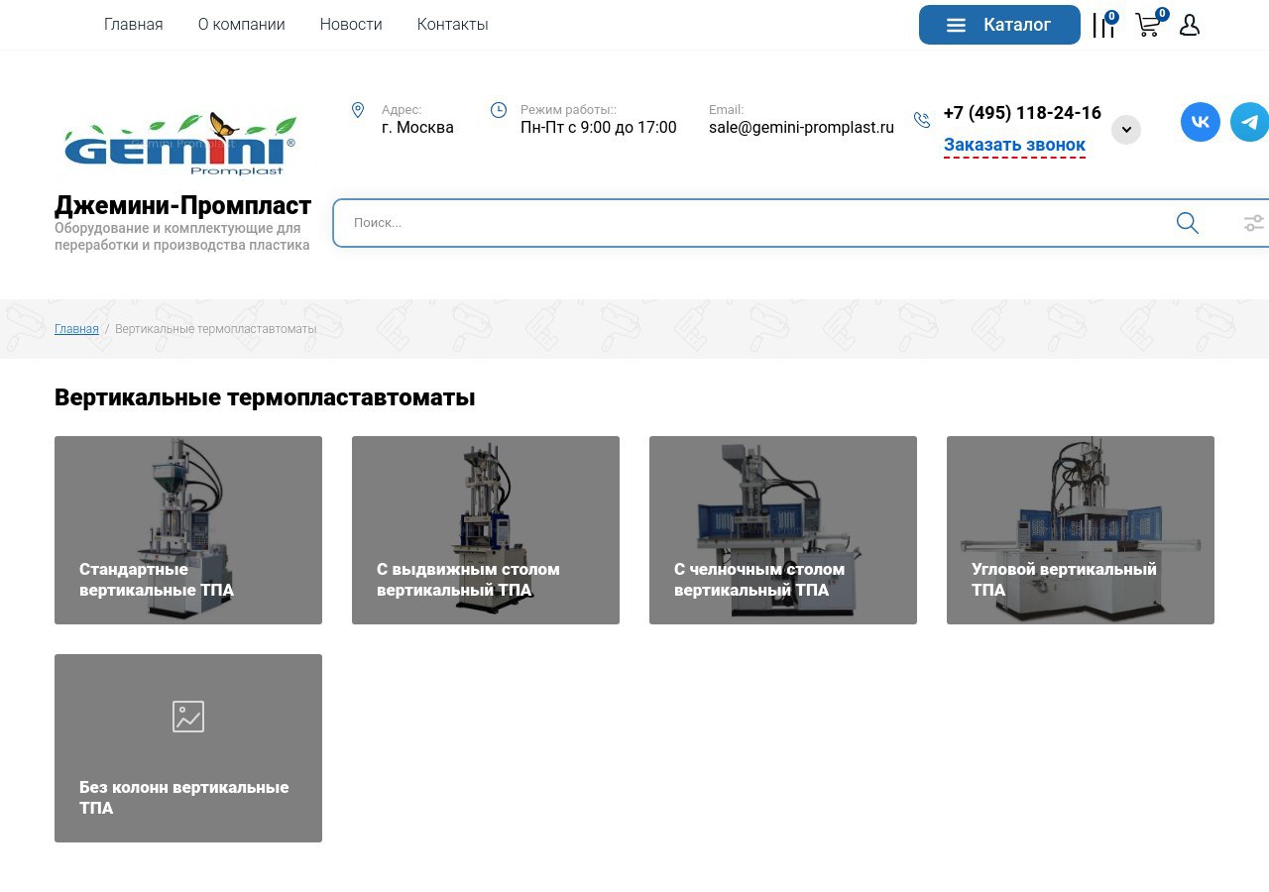Open Стандартные вертикальные ТПА category tile
Image resolution: width=1269 pixels, height=892 pixels.
(188, 530)
